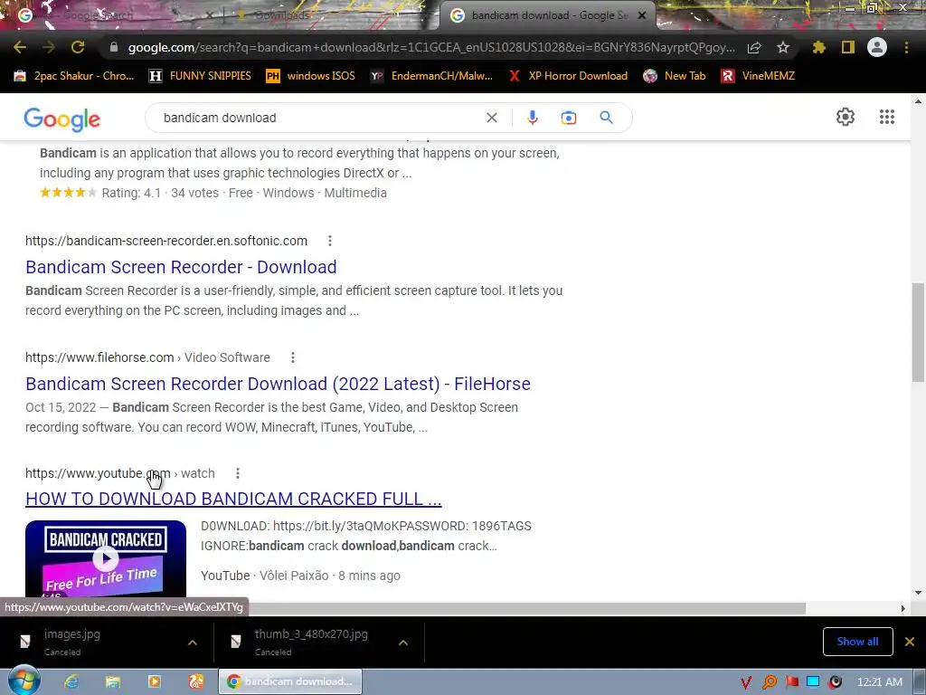Click the youtube.com watch result URL
926x695 pixels.
(120, 472)
